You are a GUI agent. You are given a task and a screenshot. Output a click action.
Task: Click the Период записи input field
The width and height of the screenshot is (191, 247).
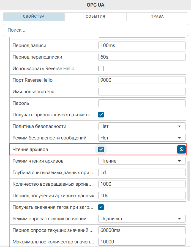pos(142,45)
